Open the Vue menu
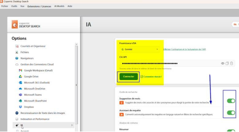The height and width of the screenshot is (132, 239). click(22, 6)
